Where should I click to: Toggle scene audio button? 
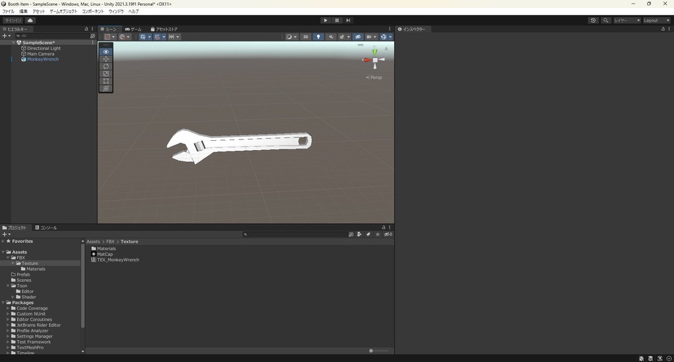pyautogui.click(x=330, y=37)
